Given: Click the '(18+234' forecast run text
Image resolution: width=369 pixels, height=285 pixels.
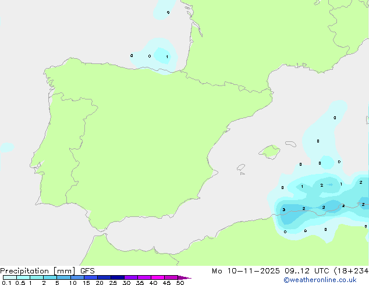Looking at the screenshot, I should point(351,271).
